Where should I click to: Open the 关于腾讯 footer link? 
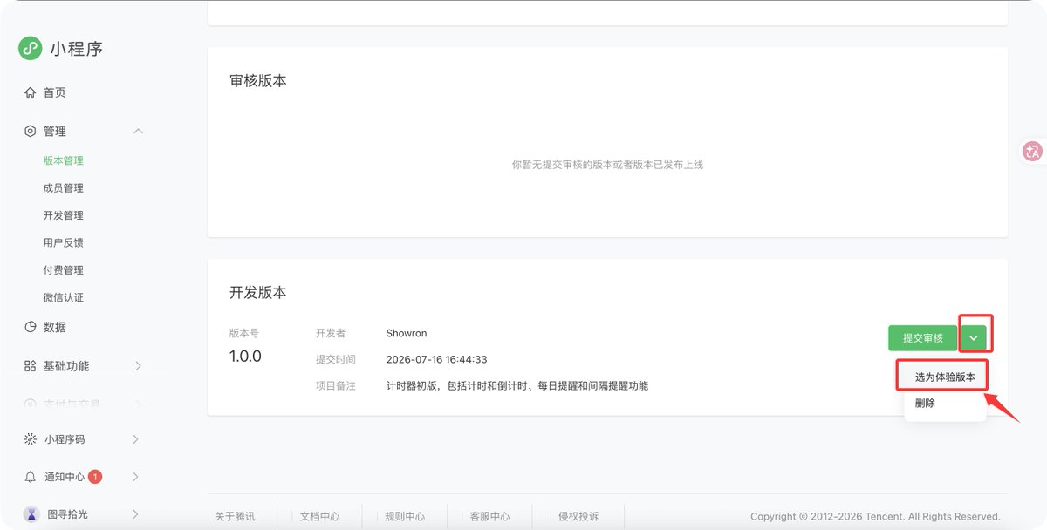[235, 516]
